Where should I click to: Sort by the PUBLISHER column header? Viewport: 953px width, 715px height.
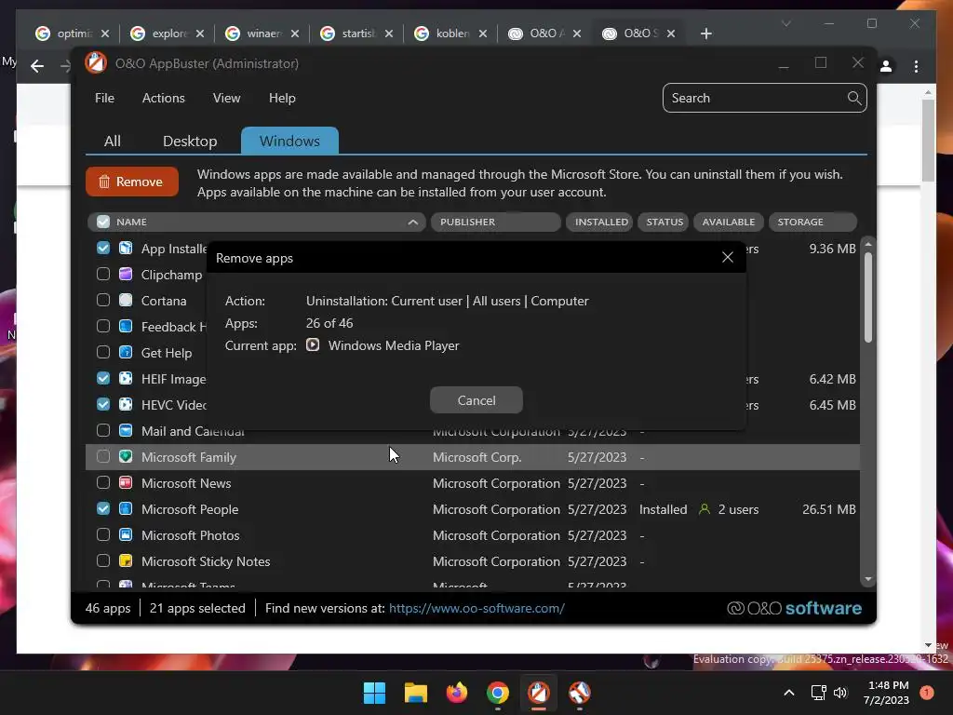tap(495, 222)
